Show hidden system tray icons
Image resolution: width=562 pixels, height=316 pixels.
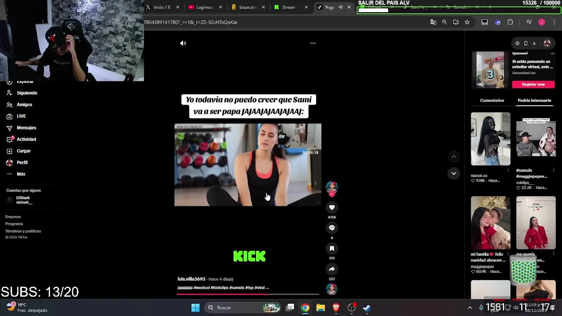tap(470, 308)
